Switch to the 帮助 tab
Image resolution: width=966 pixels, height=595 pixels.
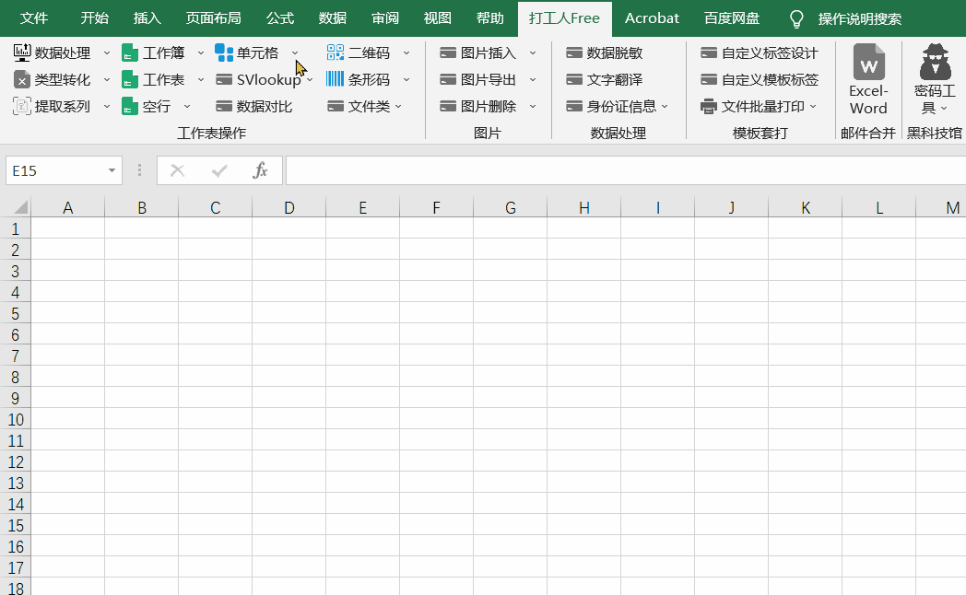click(490, 18)
